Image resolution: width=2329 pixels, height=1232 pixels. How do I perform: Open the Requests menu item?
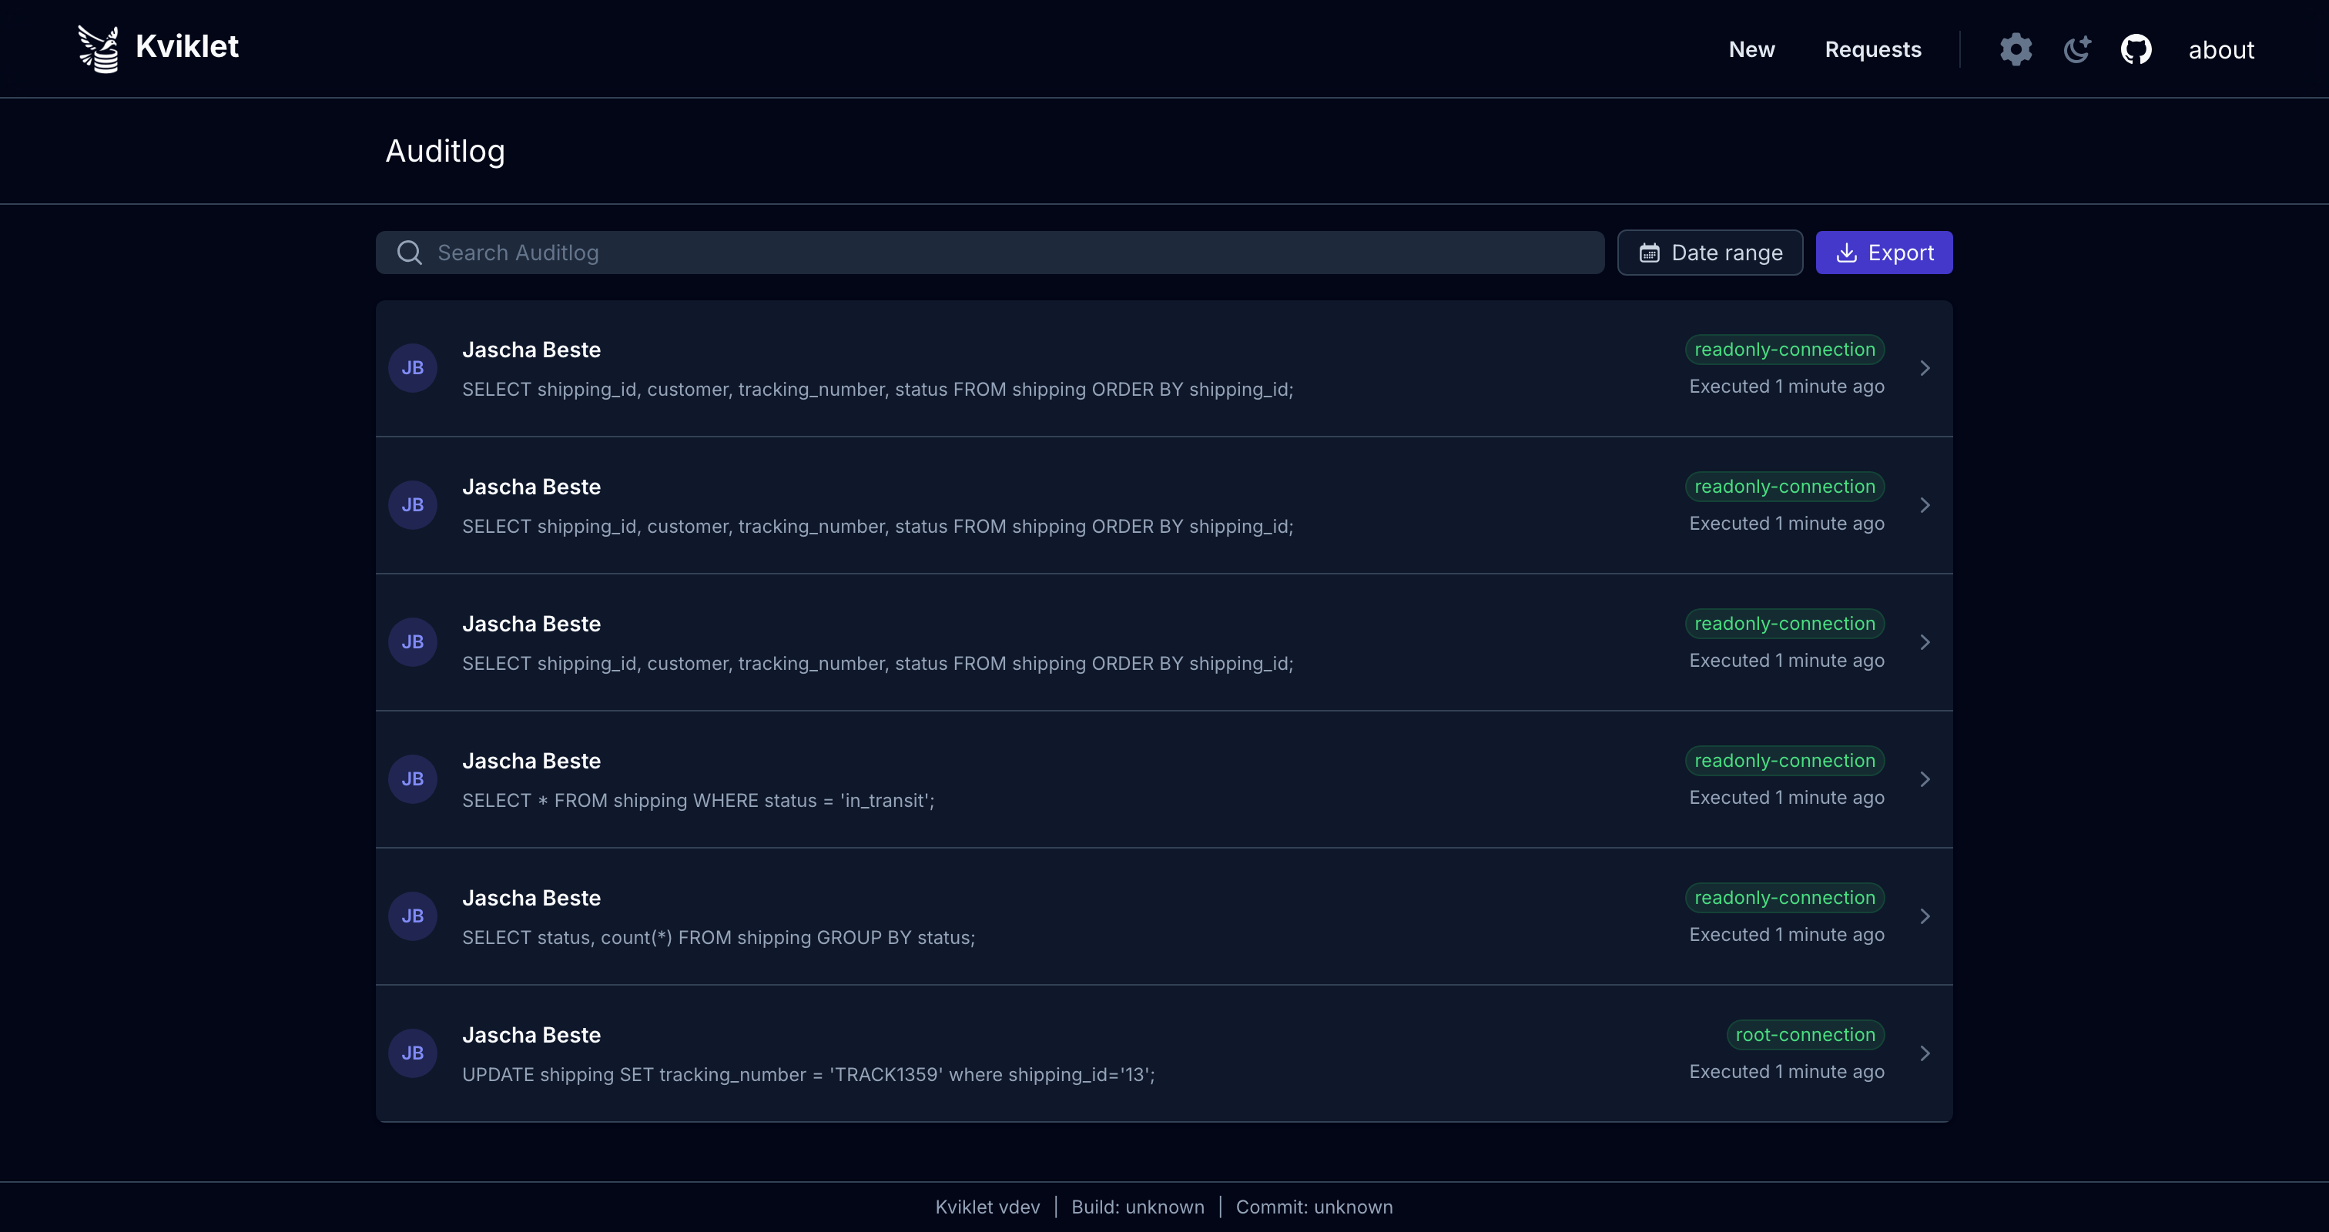click(x=1872, y=49)
